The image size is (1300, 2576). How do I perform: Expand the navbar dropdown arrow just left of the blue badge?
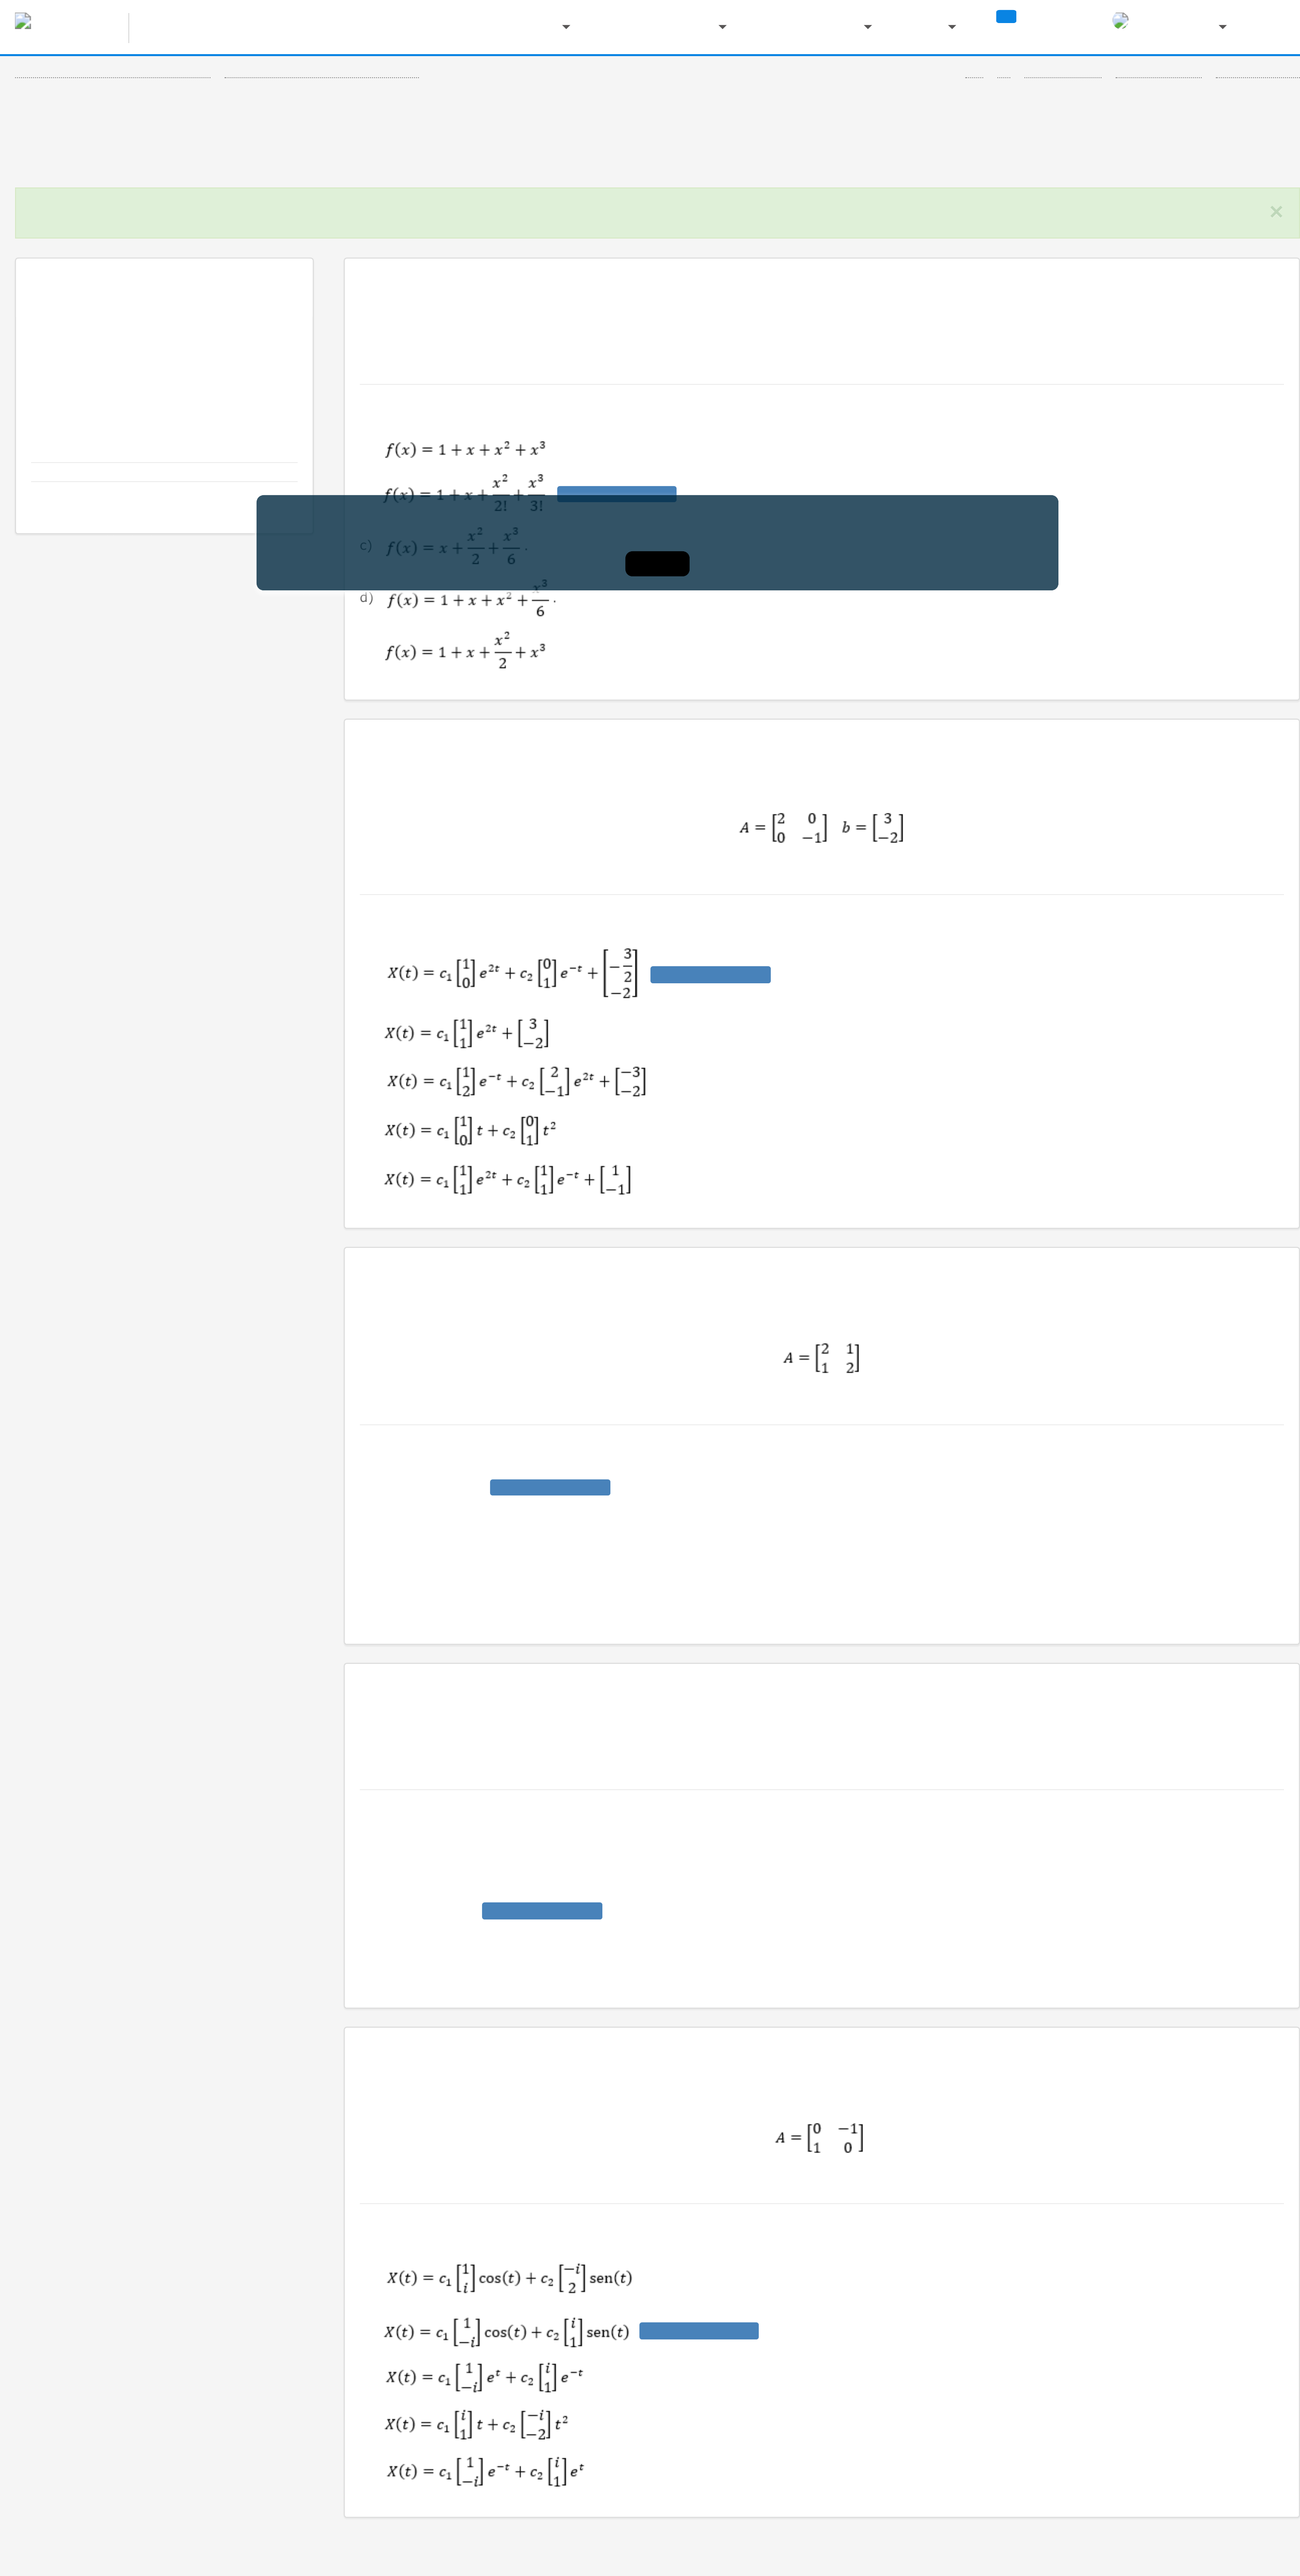click(951, 27)
